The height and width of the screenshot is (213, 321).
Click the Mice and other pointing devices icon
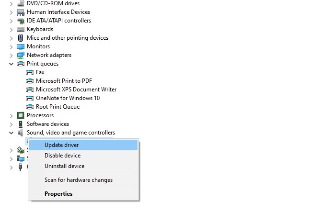[x=21, y=38]
